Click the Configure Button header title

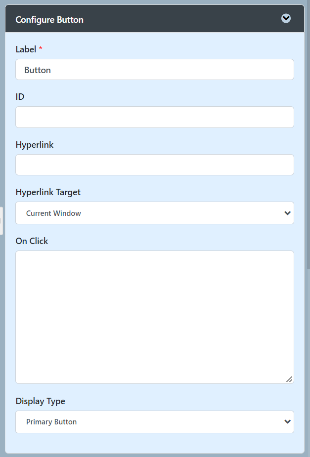(49, 20)
